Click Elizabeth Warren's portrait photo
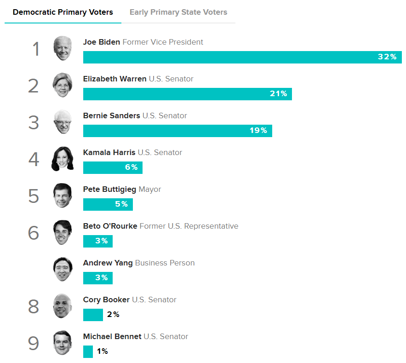 (x=63, y=85)
